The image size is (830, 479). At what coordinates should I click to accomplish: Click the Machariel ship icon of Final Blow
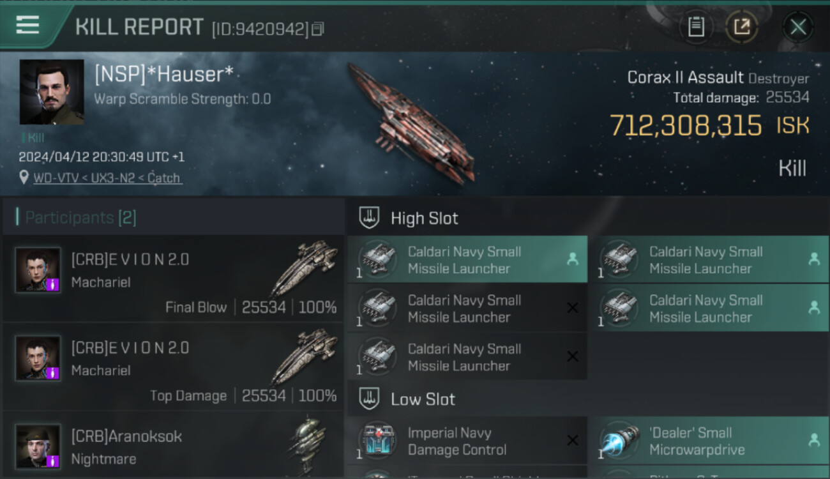point(303,268)
